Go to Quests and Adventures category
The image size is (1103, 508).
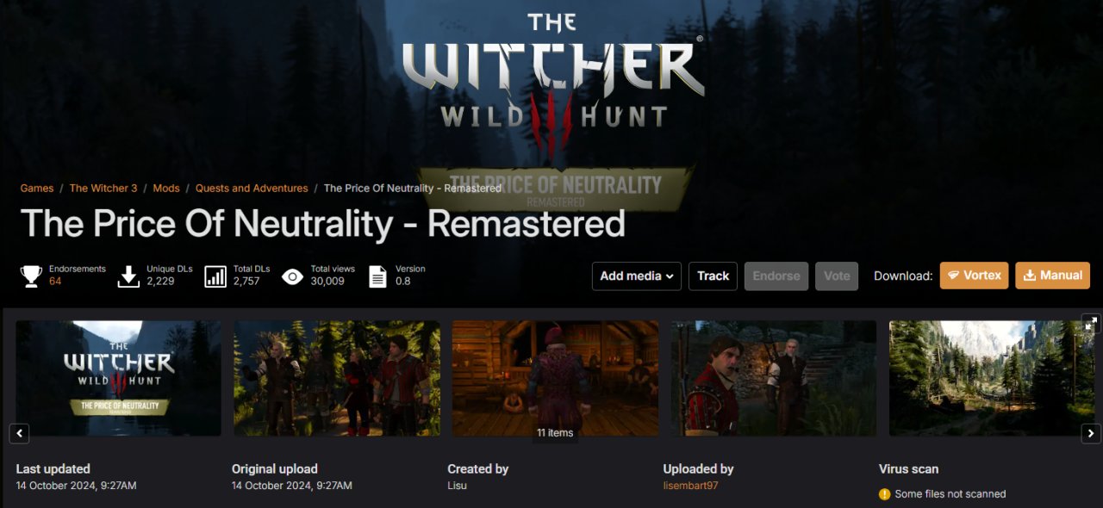[x=252, y=188]
